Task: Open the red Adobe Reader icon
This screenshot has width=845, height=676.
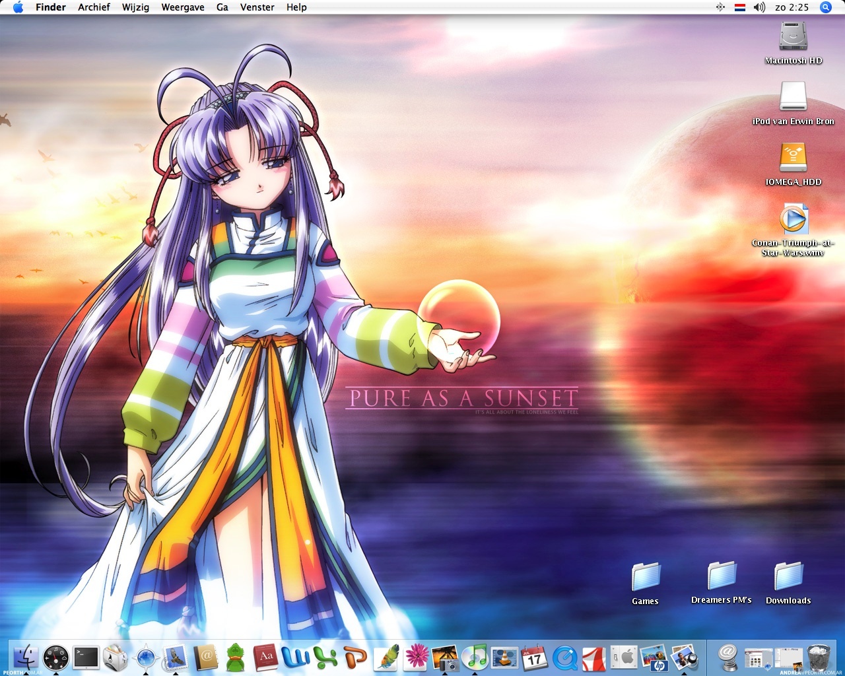Action: click(x=594, y=658)
